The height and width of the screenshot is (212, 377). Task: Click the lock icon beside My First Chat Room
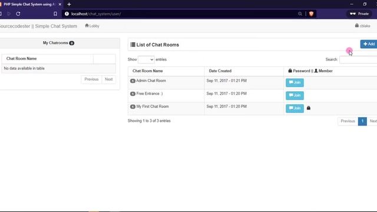(309, 108)
